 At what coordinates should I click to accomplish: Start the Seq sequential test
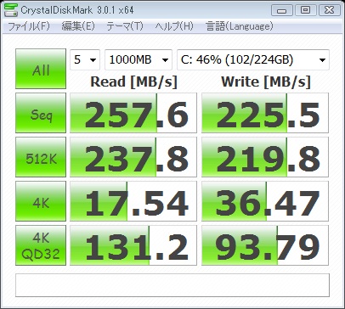click(x=41, y=113)
